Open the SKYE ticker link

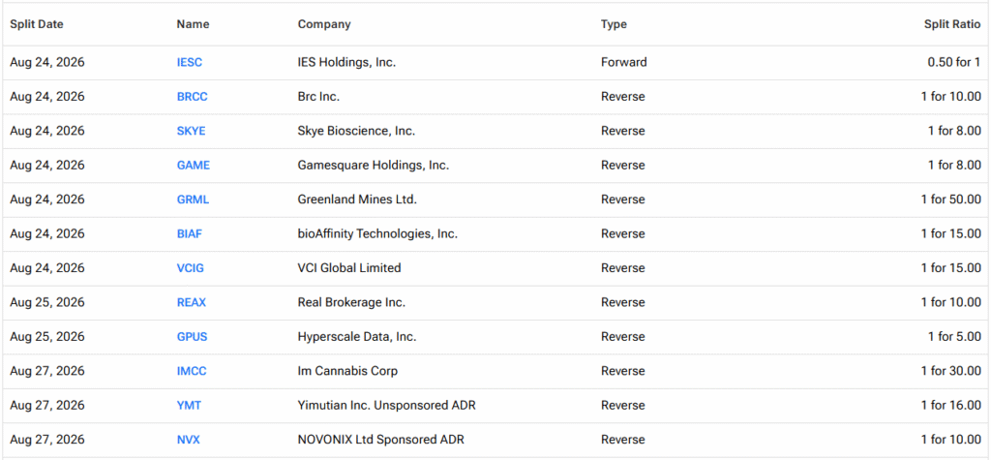(x=191, y=131)
